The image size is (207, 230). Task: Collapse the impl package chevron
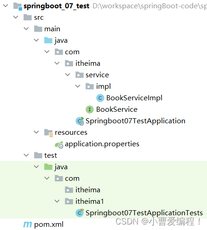click(78, 86)
